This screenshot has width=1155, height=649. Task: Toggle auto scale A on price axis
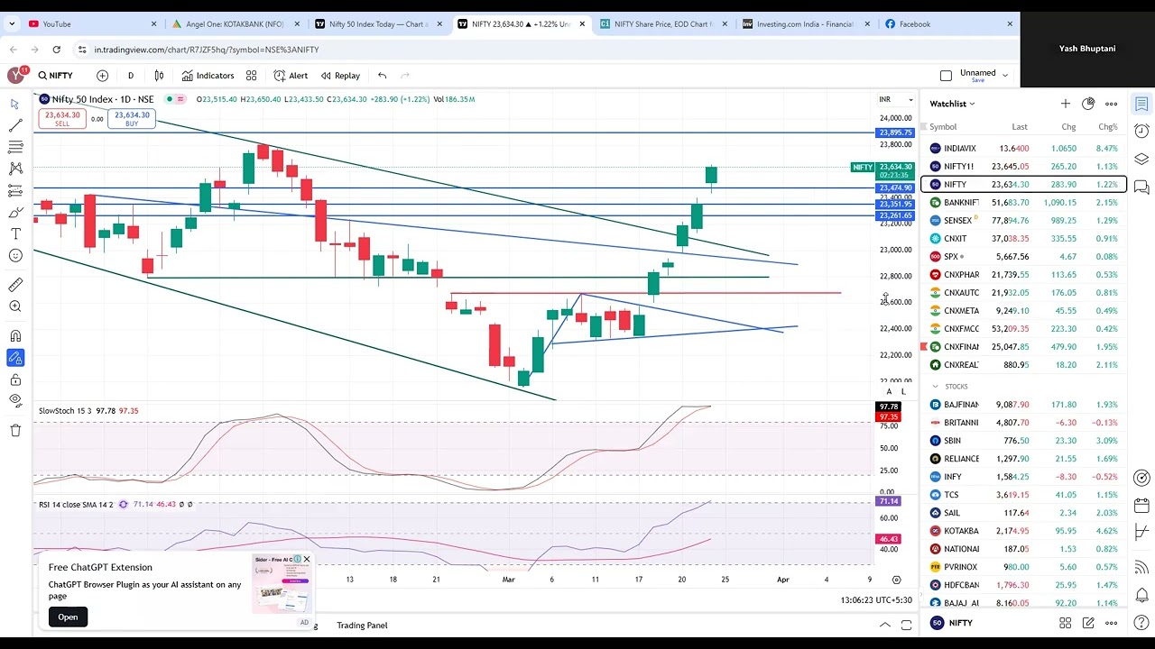pos(889,391)
